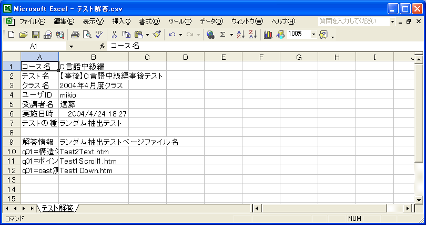This screenshot has height=225, width=426.
Task: Select the cell with Test2Text.htm
Action: [x=94, y=151]
